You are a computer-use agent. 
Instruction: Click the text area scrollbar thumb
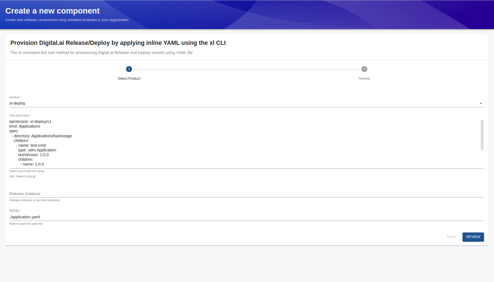[482, 135]
